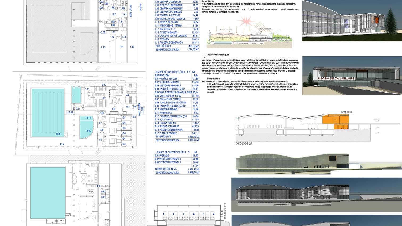Click the 'SALA D'ACTIVITATS CONCURS' row
Viewport: 402px width, 226px height.
coord(177,36)
